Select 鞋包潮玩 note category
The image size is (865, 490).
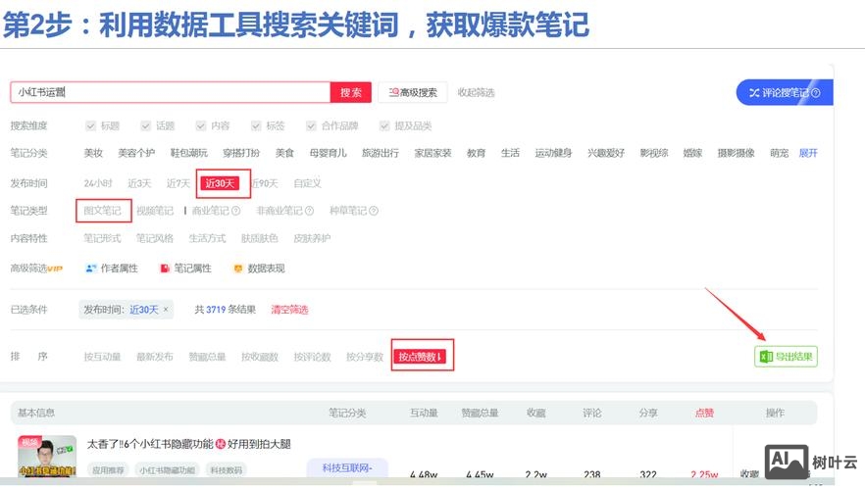point(188,153)
